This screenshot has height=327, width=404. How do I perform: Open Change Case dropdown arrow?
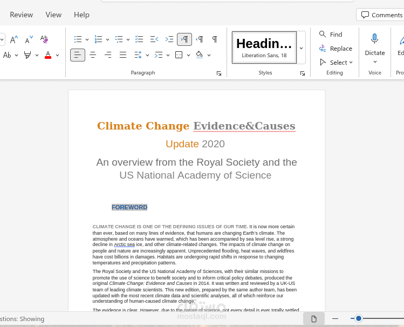(x=17, y=56)
